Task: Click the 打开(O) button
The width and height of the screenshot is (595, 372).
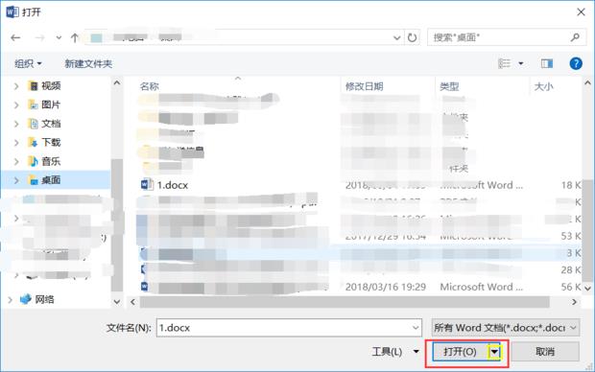Action: click(x=460, y=352)
